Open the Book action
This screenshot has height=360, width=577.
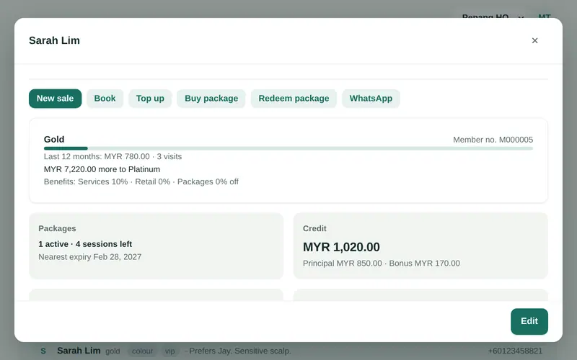pyautogui.click(x=105, y=99)
